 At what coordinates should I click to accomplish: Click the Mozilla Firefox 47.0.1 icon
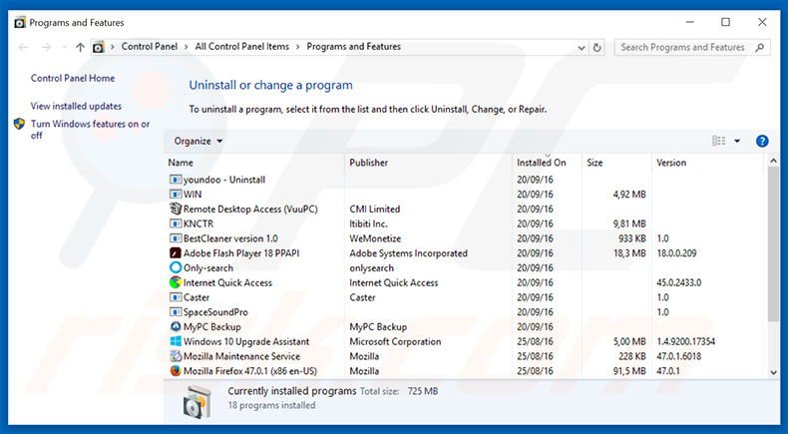click(x=176, y=371)
